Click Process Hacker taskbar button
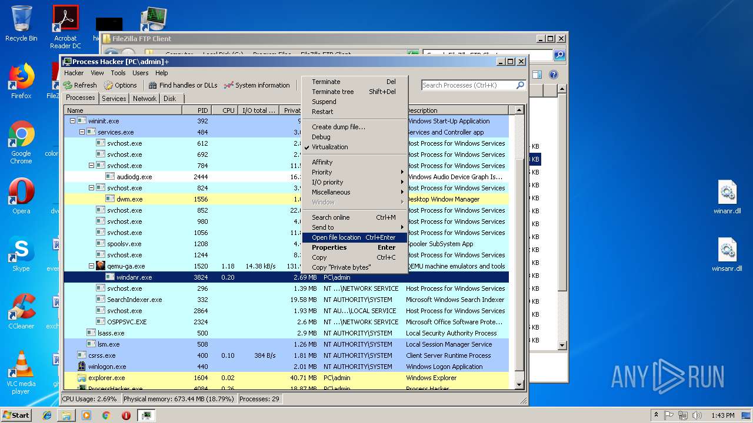Screen dimensions: 753x423 coord(146,415)
